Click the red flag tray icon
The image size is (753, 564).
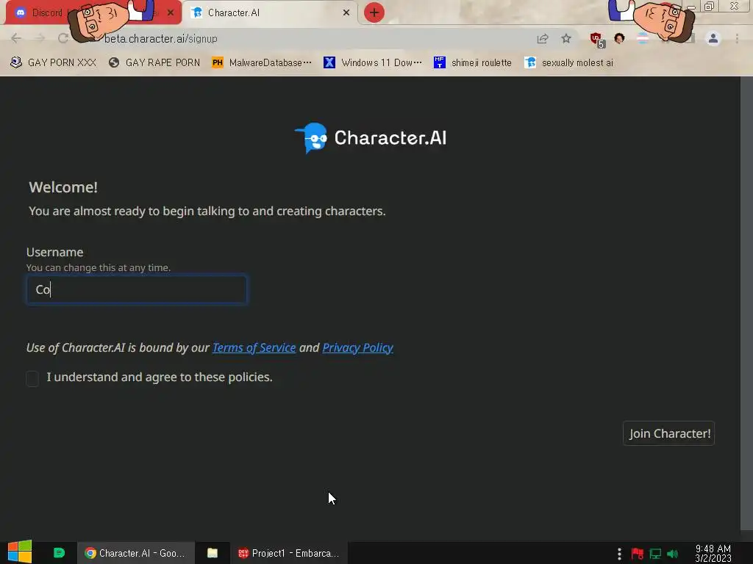pyautogui.click(x=638, y=554)
